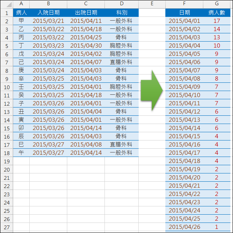Click the 病人數 header cell

coord(216,13)
